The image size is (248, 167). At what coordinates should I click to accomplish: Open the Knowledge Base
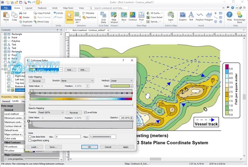[x=239, y=17]
